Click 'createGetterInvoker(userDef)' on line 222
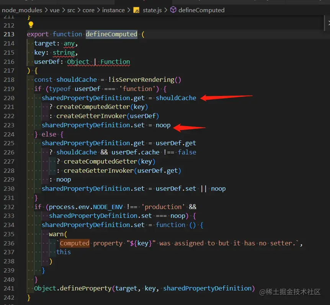 (108, 116)
